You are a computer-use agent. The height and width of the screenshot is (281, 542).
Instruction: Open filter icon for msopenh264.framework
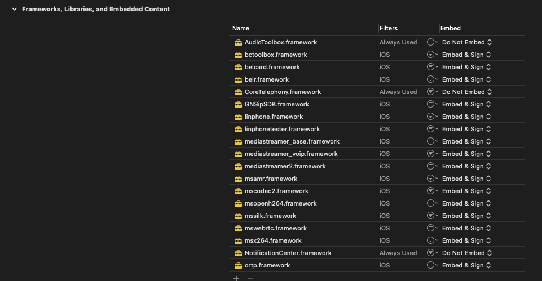coord(432,204)
